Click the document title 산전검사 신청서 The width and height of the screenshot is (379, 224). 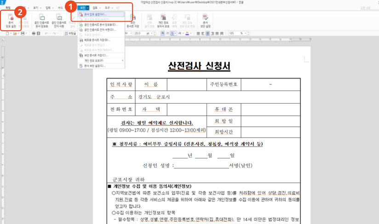(x=199, y=66)
